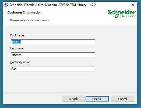Click the 'Last name:' label
The height and width of the screenshot is (108, 141).
point(17,48)
